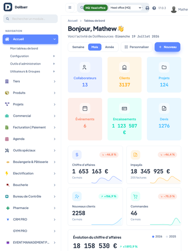Select the Mois period tab
This screenshot has height=251, width=188.
95,47
